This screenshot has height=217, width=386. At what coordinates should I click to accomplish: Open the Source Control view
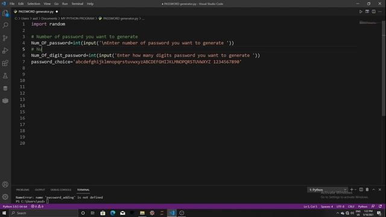[x=5, y=38]
